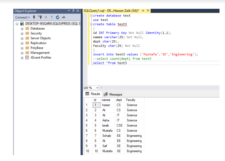Click the Filter funnel icon

[52, 18]
